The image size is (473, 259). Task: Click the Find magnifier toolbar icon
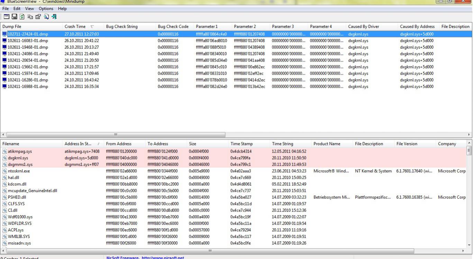(x=46, y=17)
